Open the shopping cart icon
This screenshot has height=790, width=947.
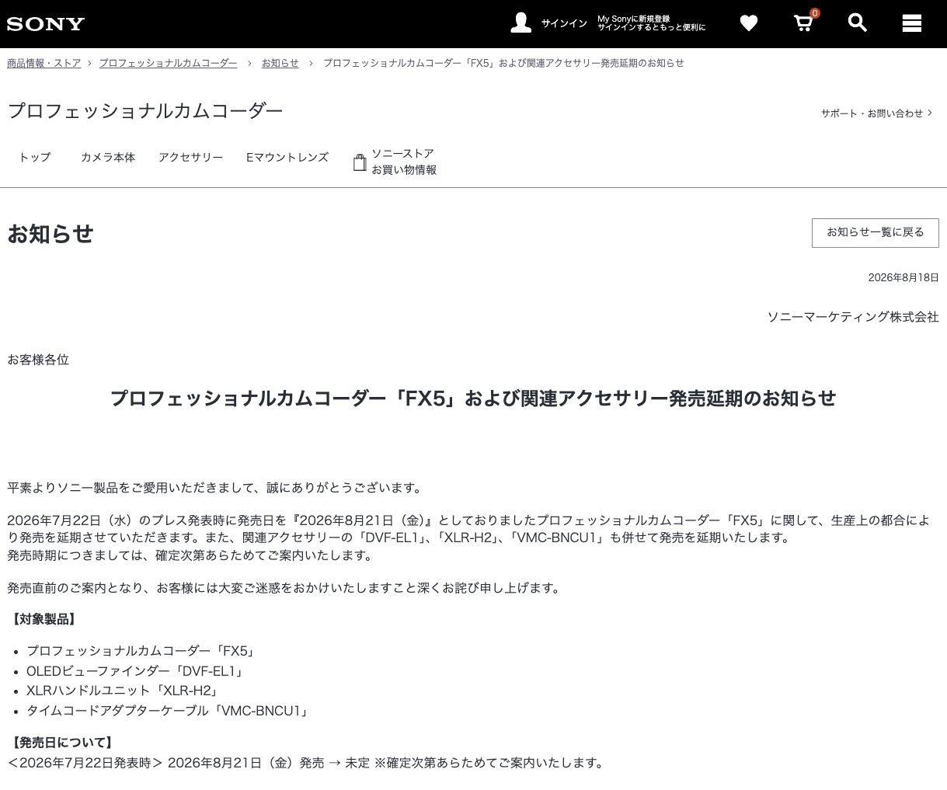(803, 23)
